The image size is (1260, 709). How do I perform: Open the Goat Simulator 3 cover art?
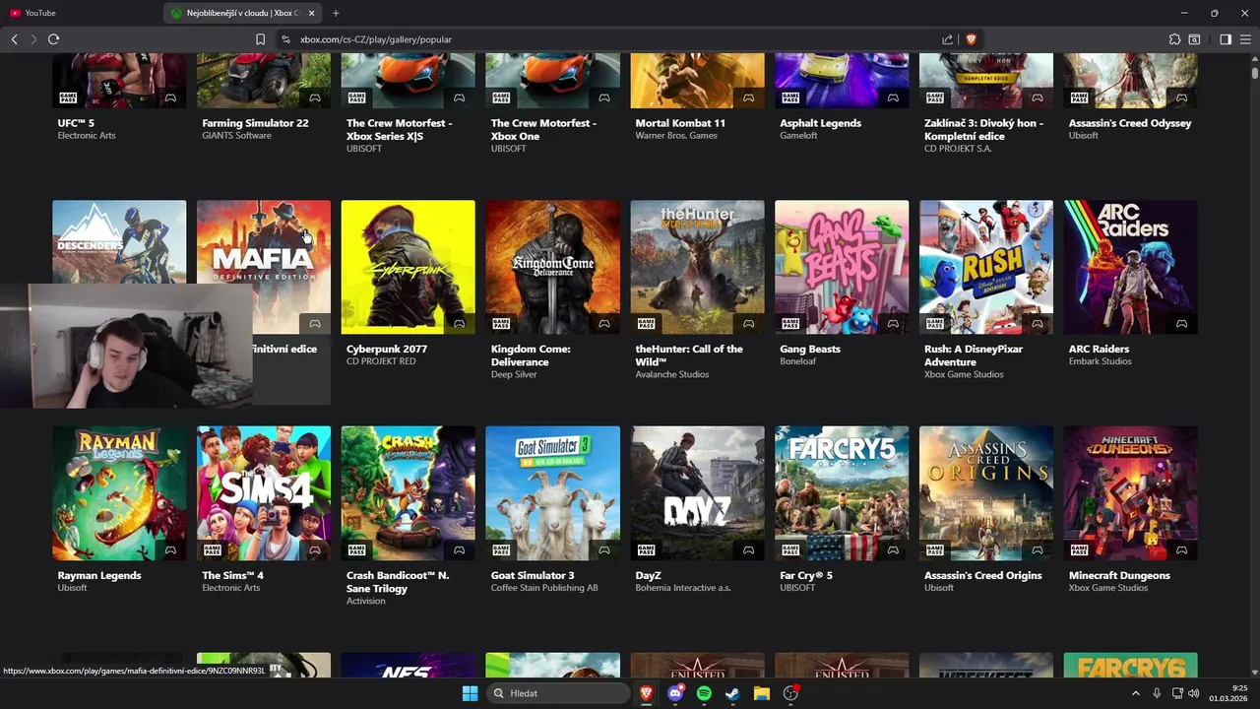552,493
